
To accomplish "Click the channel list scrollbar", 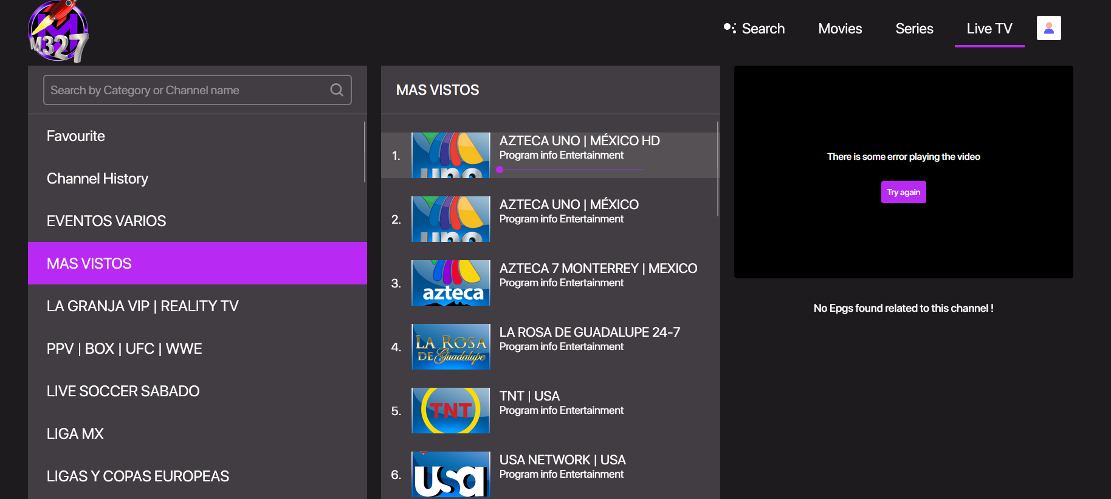I will click(718, 169).
